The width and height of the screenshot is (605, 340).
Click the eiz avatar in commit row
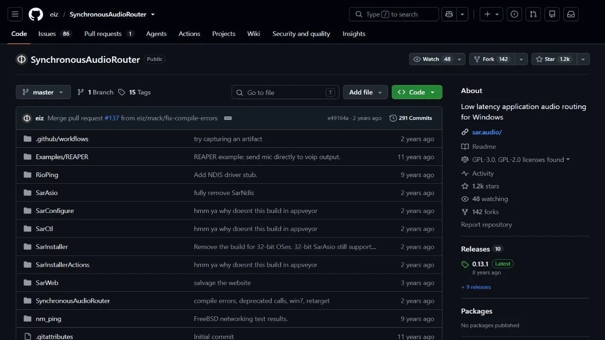point(27,118)
